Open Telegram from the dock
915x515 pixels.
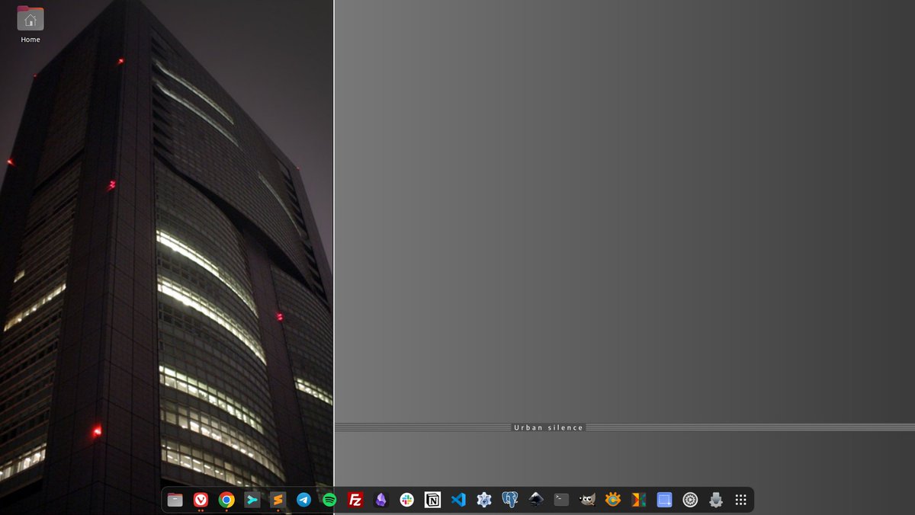(x=303, y=500)
